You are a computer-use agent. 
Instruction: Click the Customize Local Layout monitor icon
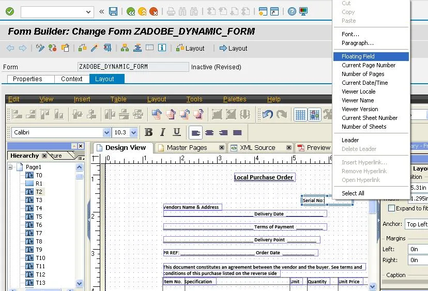(303, 11)
